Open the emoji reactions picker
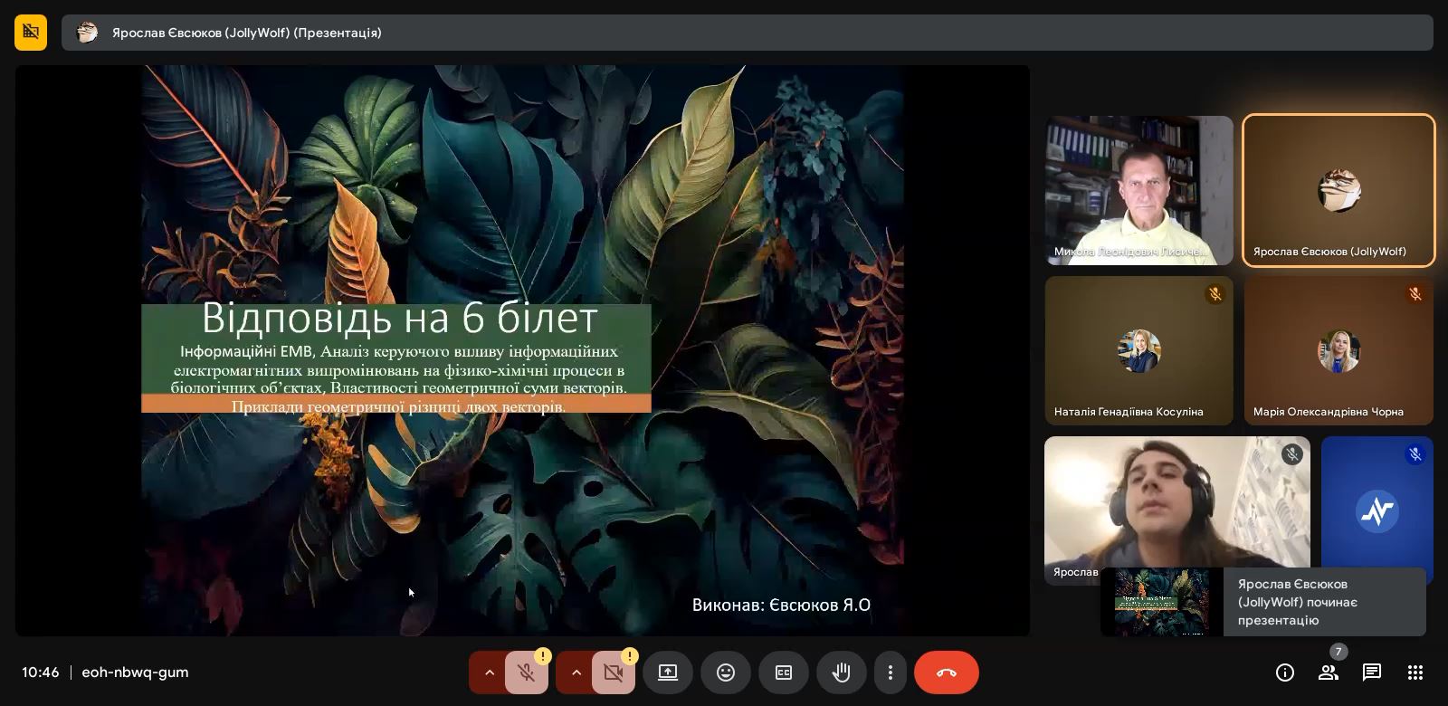Image resolution: width=1448 pixels, height=706 pixels. [x=725, y=673]
